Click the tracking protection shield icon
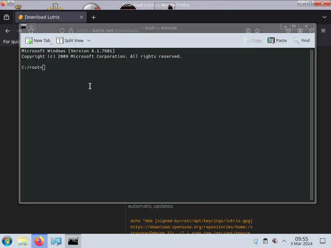This screenshot has width=331, height=248. click(62, 31)
